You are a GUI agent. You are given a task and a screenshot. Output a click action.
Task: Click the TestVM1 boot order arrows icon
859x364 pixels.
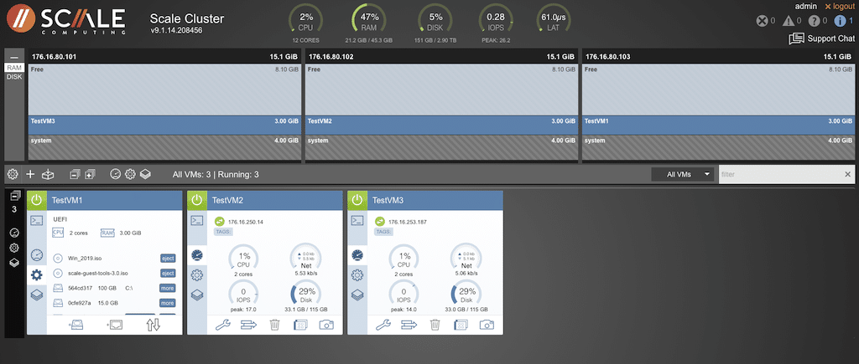coord(154,325)
